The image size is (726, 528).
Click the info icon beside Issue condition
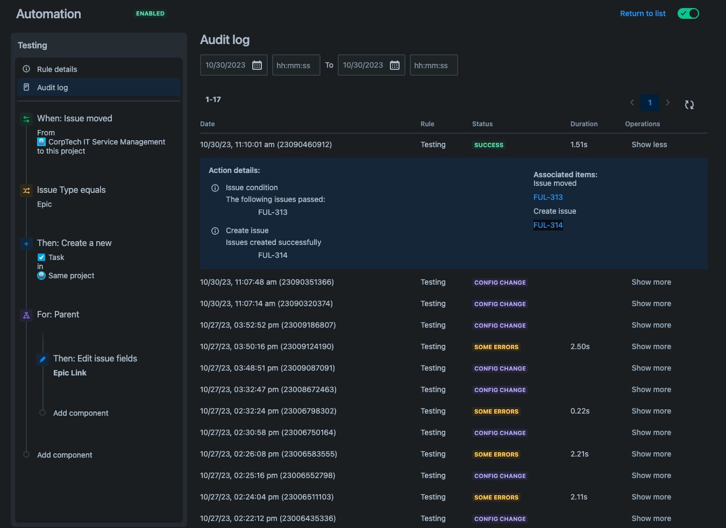click(x=215, y=188)
